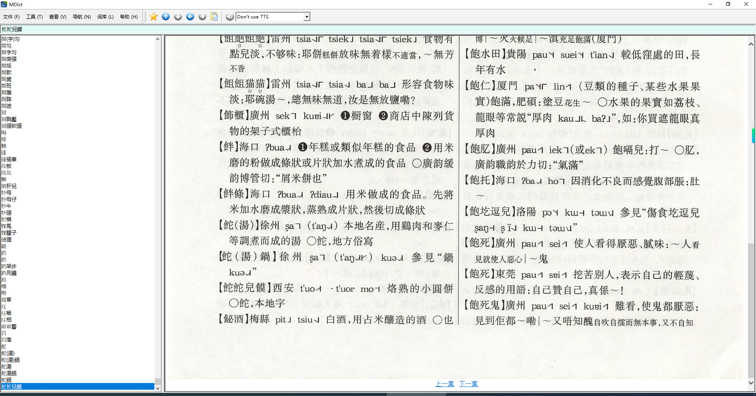This screenshot has width=756, height=396.
Task: Click the word list scroll-up arrow
Action: point(157,39)
